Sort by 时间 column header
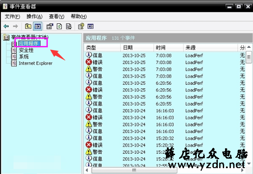 pyautogui.click(x=168, y=48)
